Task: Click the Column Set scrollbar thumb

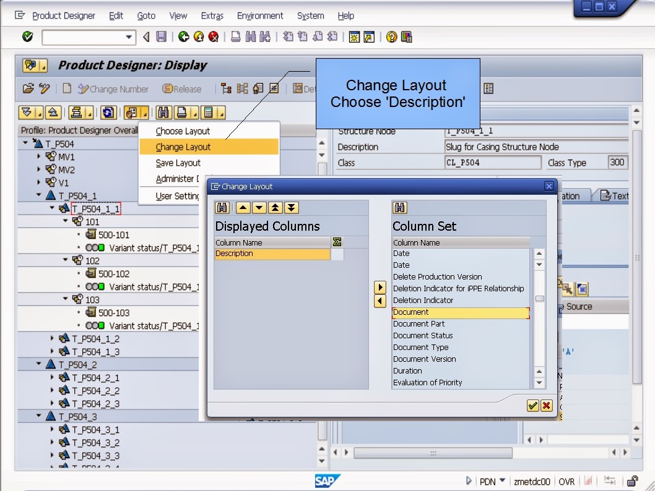Action: click(540, 299)
